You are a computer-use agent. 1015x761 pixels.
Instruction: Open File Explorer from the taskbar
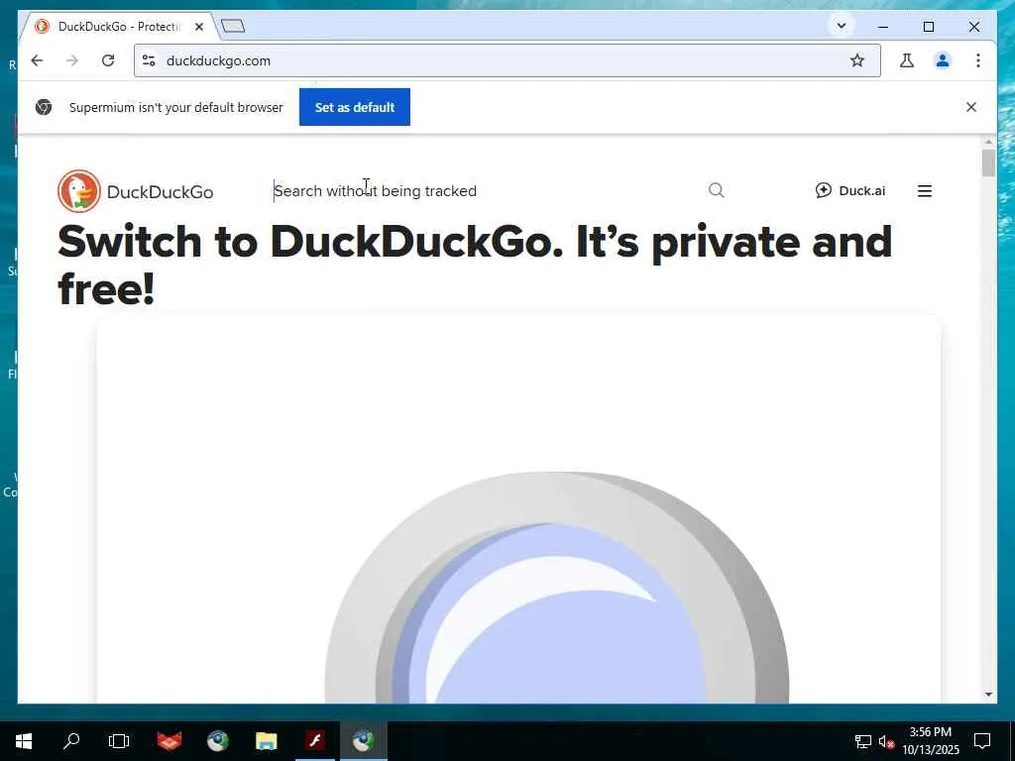pos(266,741)
